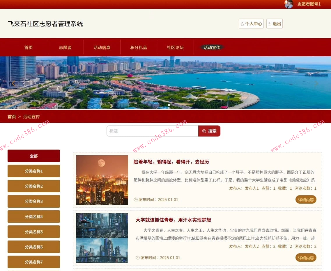Click 首页 in the breadcrumb trail

click(12, 116)
